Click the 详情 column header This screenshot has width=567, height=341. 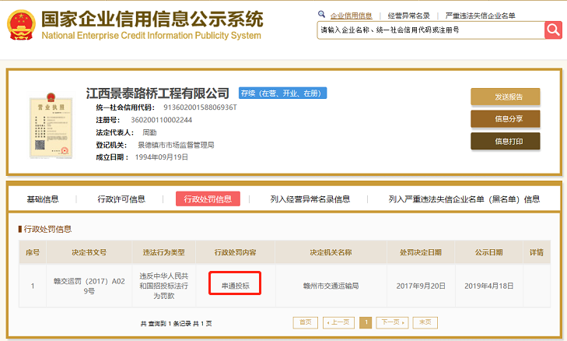click(x=537, y=252)
